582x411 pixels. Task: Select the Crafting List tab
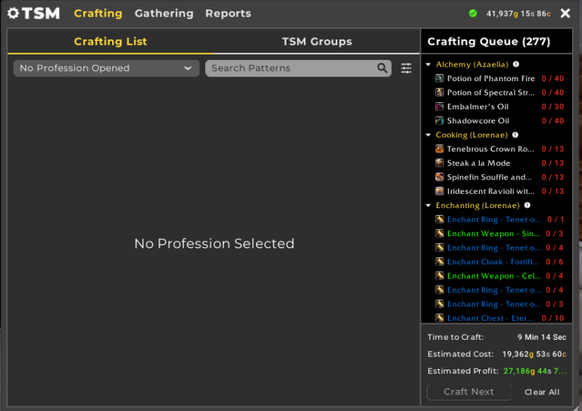point(111,42)
